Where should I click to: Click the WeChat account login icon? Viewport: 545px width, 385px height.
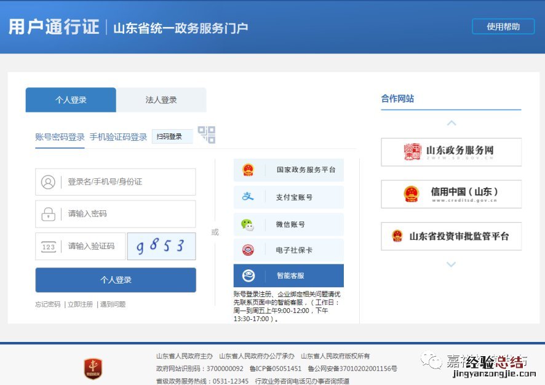pos(248,224)
